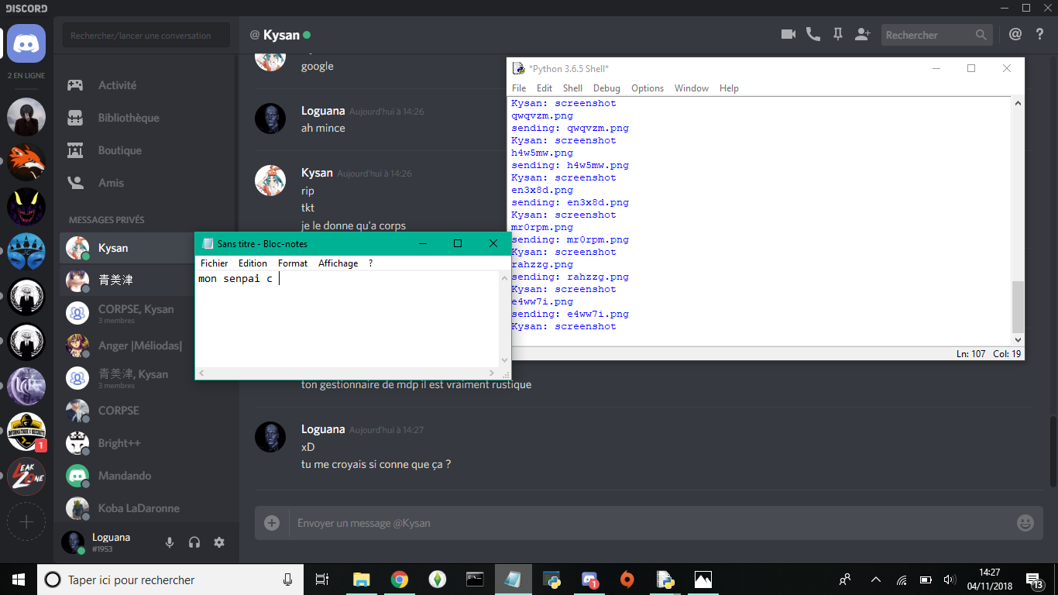Open Discord home button

coord(26,43)
